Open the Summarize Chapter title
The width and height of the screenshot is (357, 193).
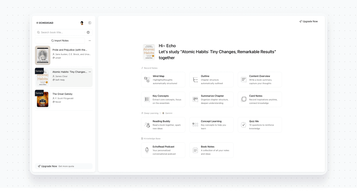tap(212, 96)
